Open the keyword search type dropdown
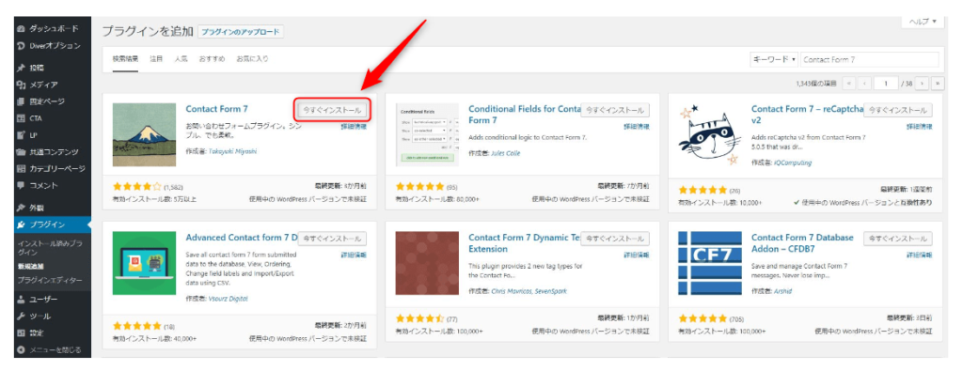This screenshot has width=963, height=371. click(x=774, y=59)
